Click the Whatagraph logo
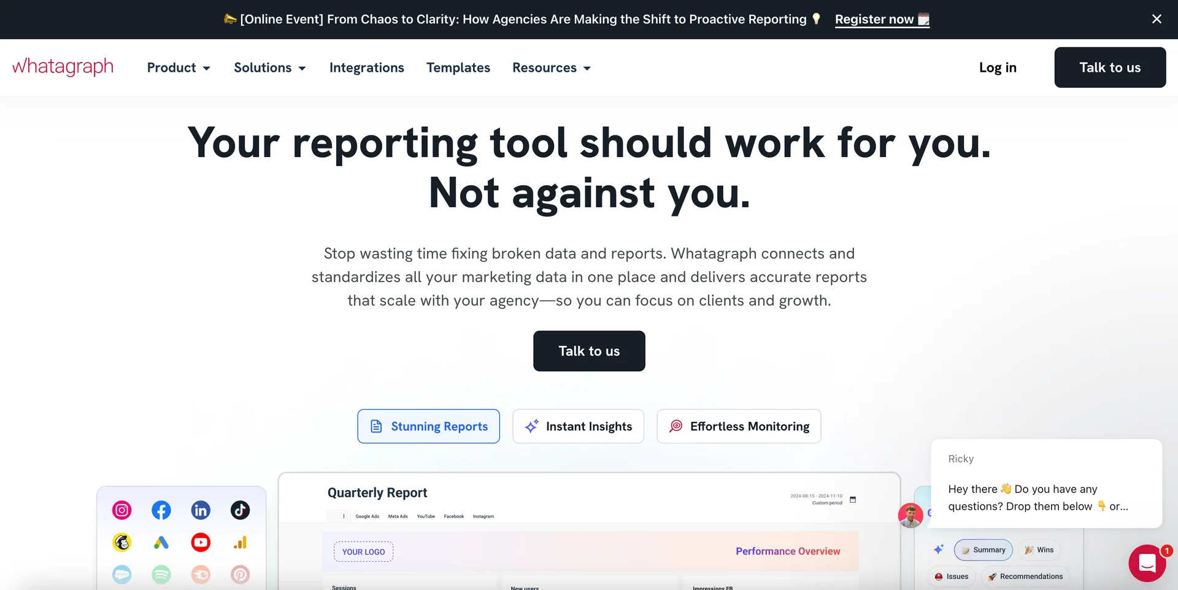This screenshot has height=590, width=1178. [62, 67]
